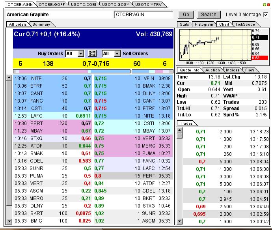Click order book scrollbar down arrow

click(9, 221)
